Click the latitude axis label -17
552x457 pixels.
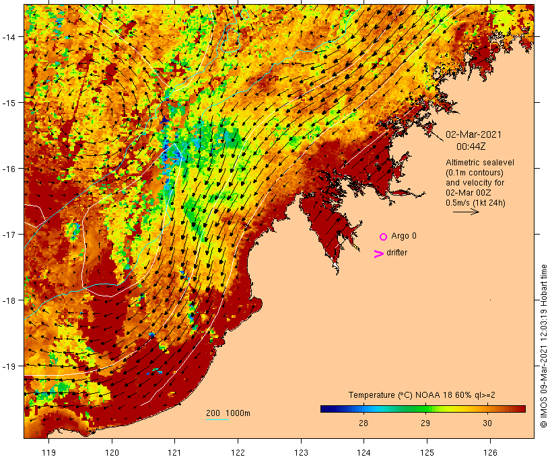[x=9, y=235]
